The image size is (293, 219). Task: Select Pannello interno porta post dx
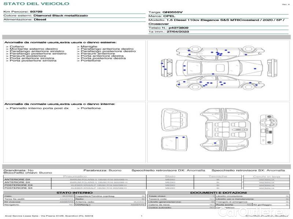pos(39,108)
